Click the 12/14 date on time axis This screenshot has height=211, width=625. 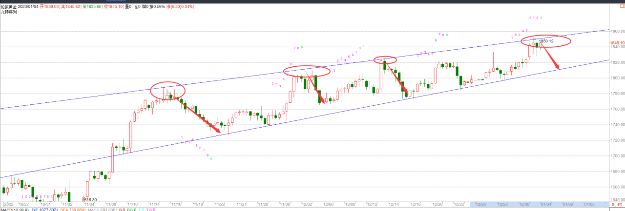click(x=394, y=204)
